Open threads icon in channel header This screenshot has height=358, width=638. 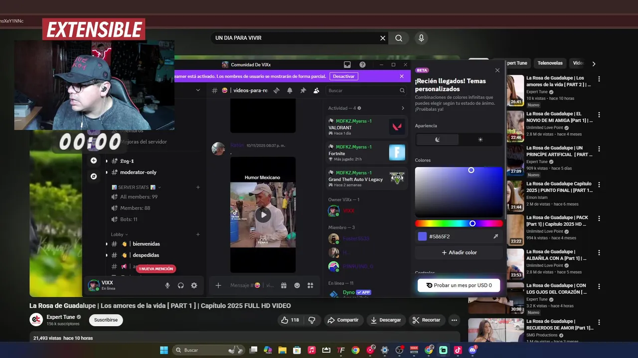277,90
